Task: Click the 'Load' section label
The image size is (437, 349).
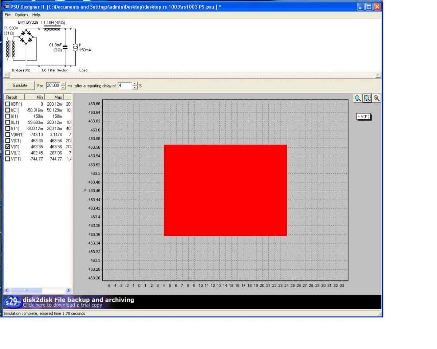Action: [x=83, y=70]
